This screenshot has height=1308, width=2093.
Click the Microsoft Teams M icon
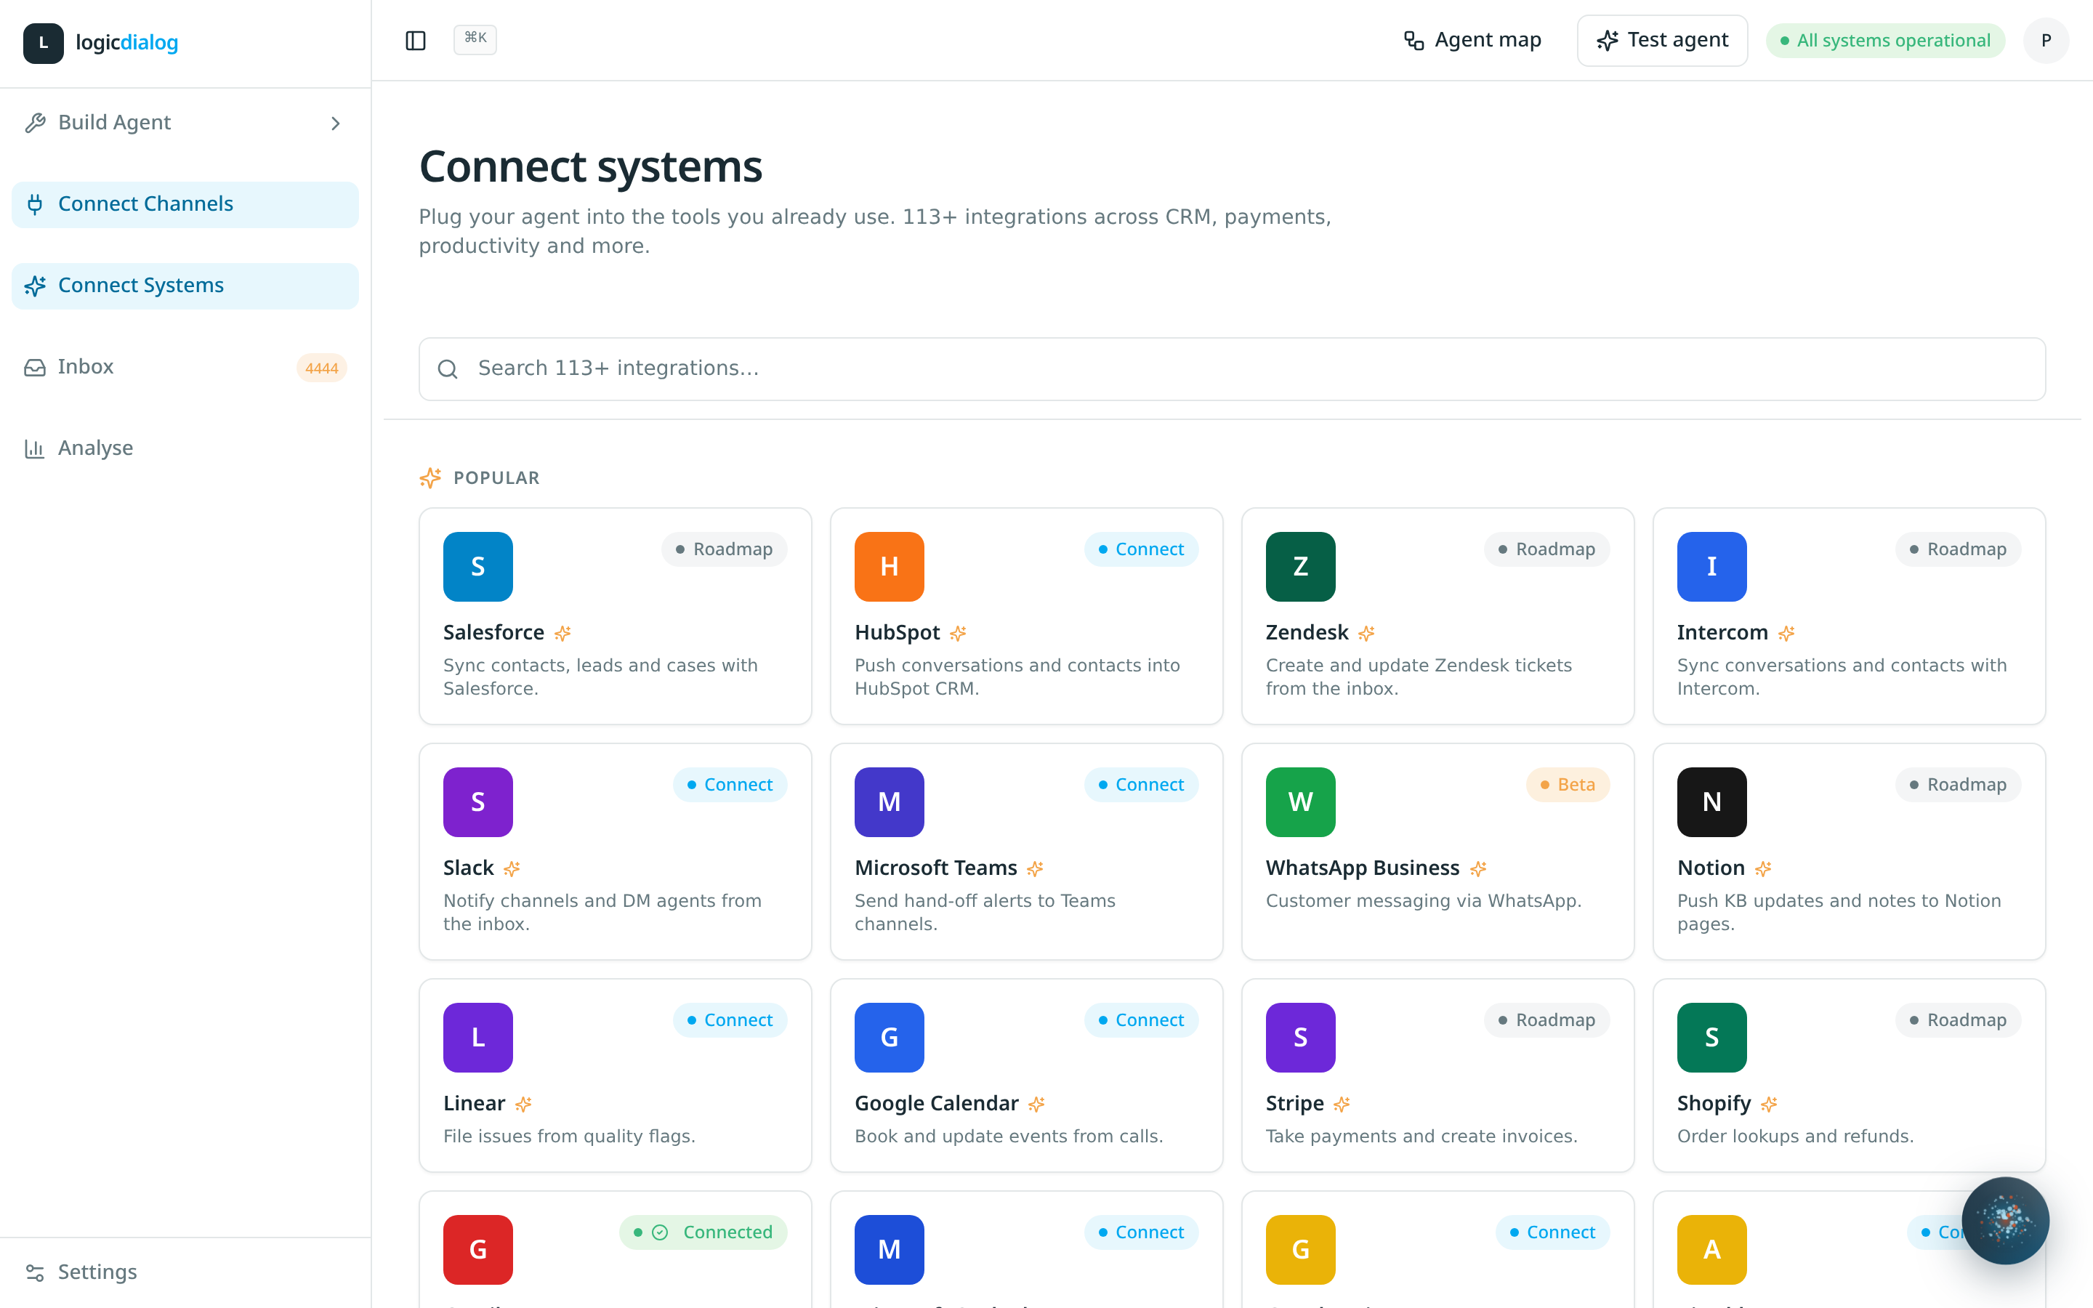tap(889, 802)
